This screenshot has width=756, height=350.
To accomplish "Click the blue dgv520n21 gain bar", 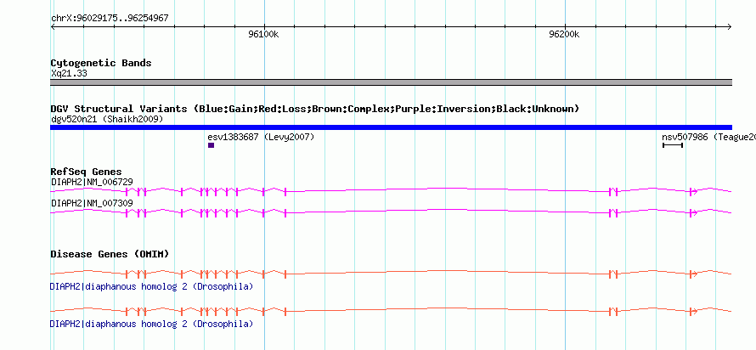I will click(391, 127).
